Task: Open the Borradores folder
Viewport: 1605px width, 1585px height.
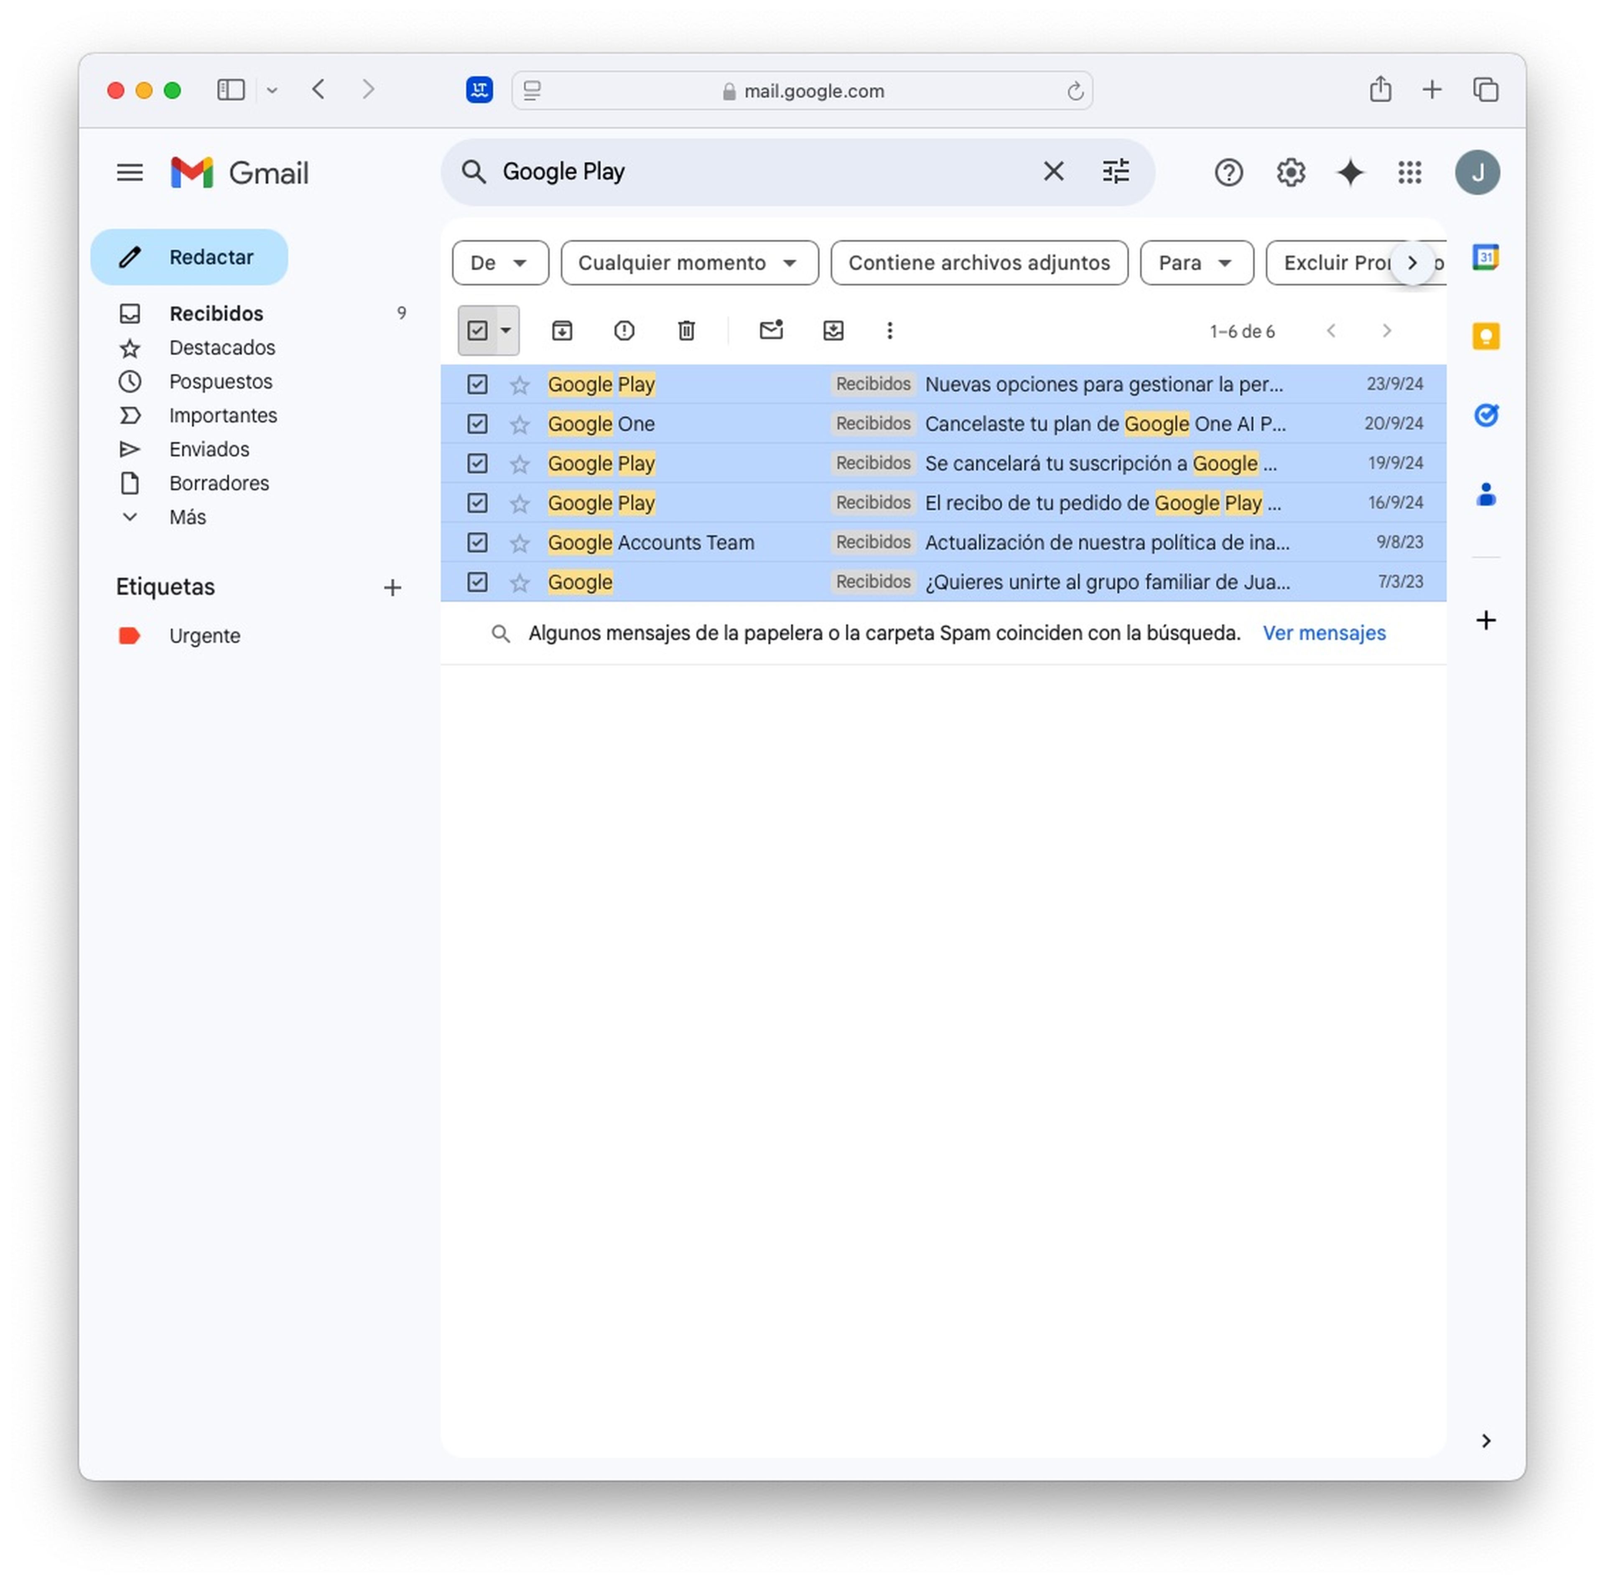Action: (219, 483)
